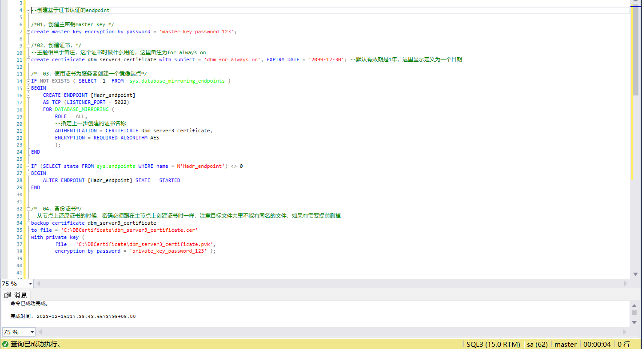Image resolution: width=642 pixels, height=349 pixels.
Task: Click 'AUTHENTICATION = CERTIFICATE' on line 21
Action: [96, 131]
